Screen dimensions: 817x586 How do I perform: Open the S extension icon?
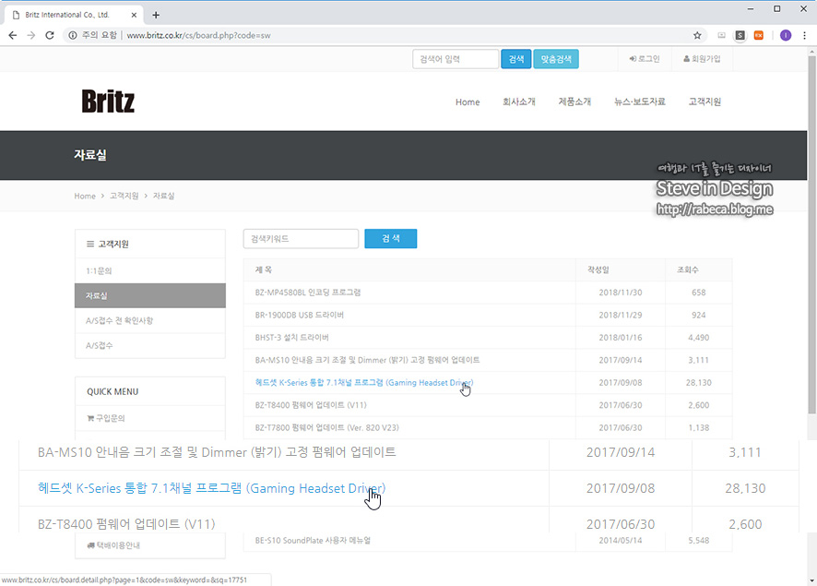click(740, 35)
